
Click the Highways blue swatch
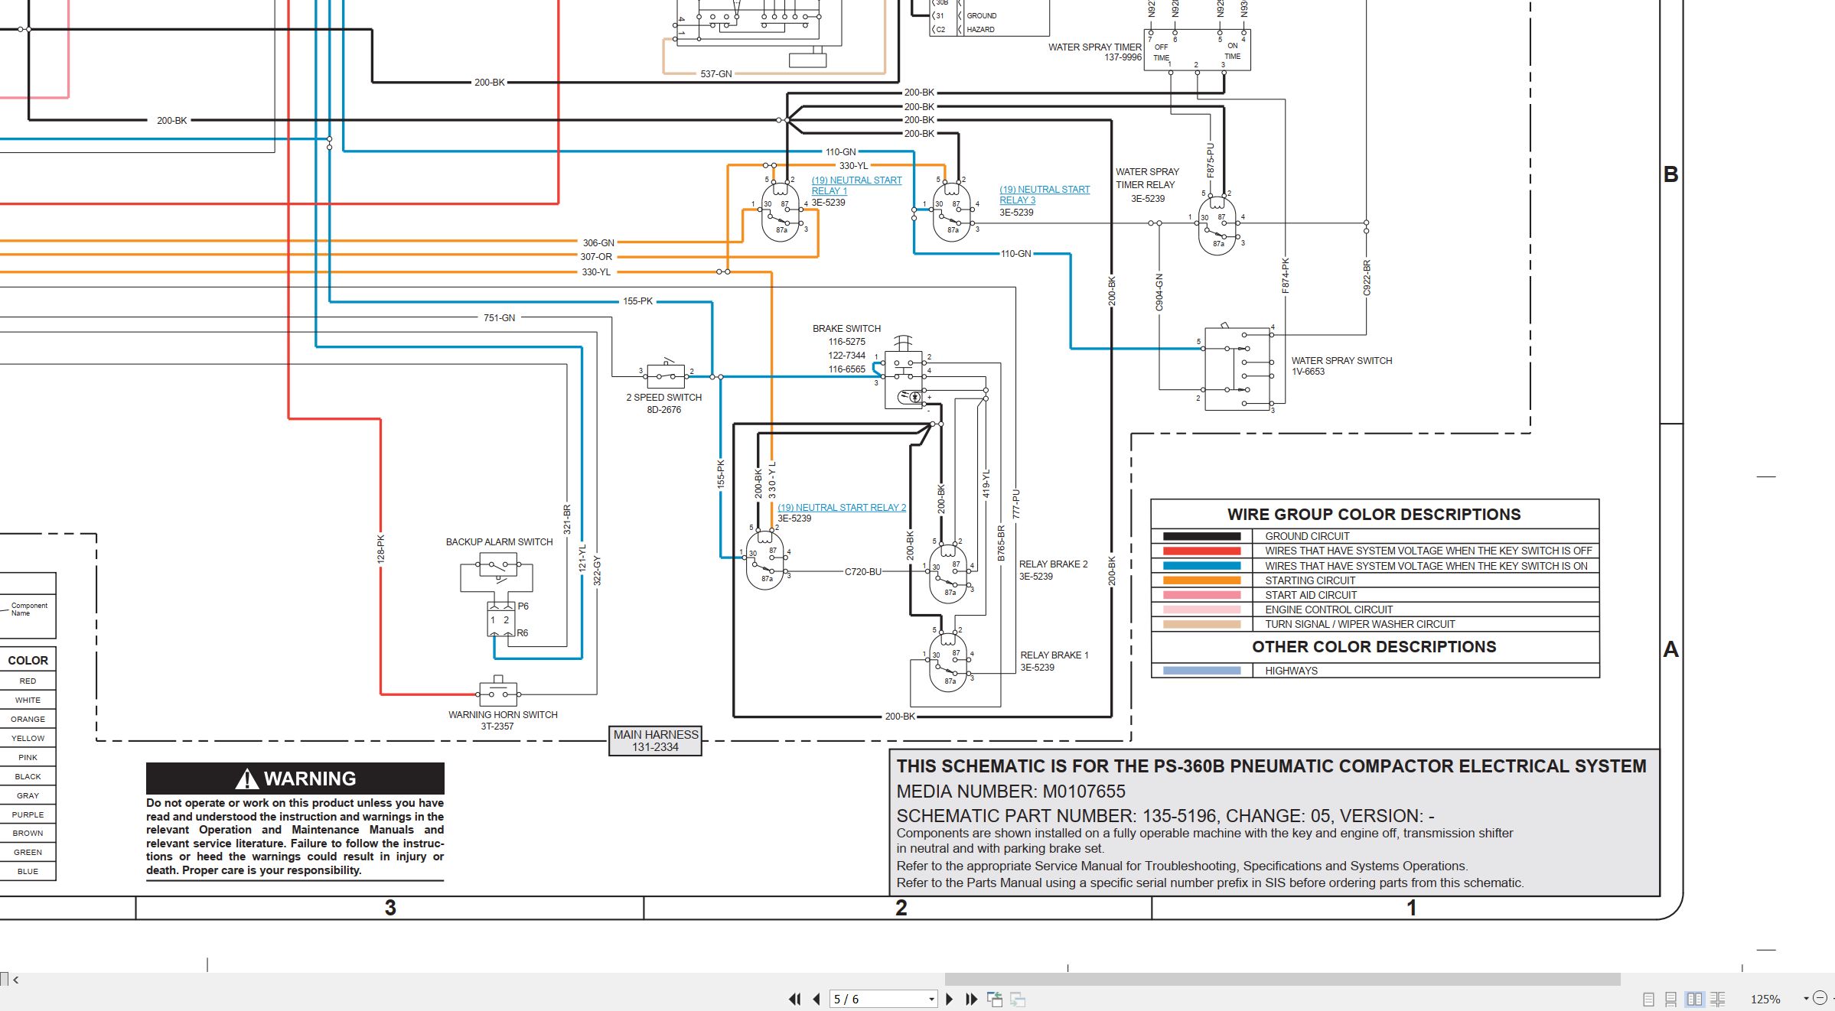pos(1201,671)
